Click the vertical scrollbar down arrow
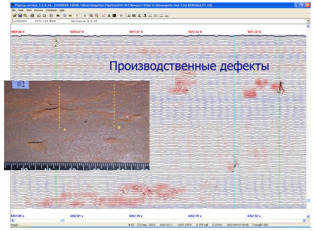 point(308,216)
